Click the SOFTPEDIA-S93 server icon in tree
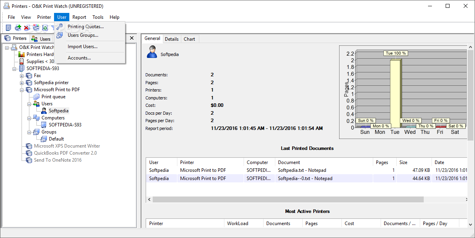The height and width of the screenshot is (238, 475). coord(22,69)
